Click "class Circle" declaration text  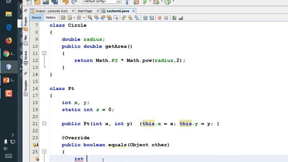click(x=68, y=25)
